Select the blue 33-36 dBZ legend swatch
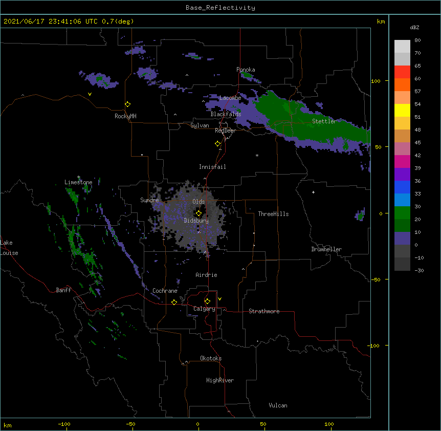The height and width of the screenshot is (431, 441). point(402,187)
